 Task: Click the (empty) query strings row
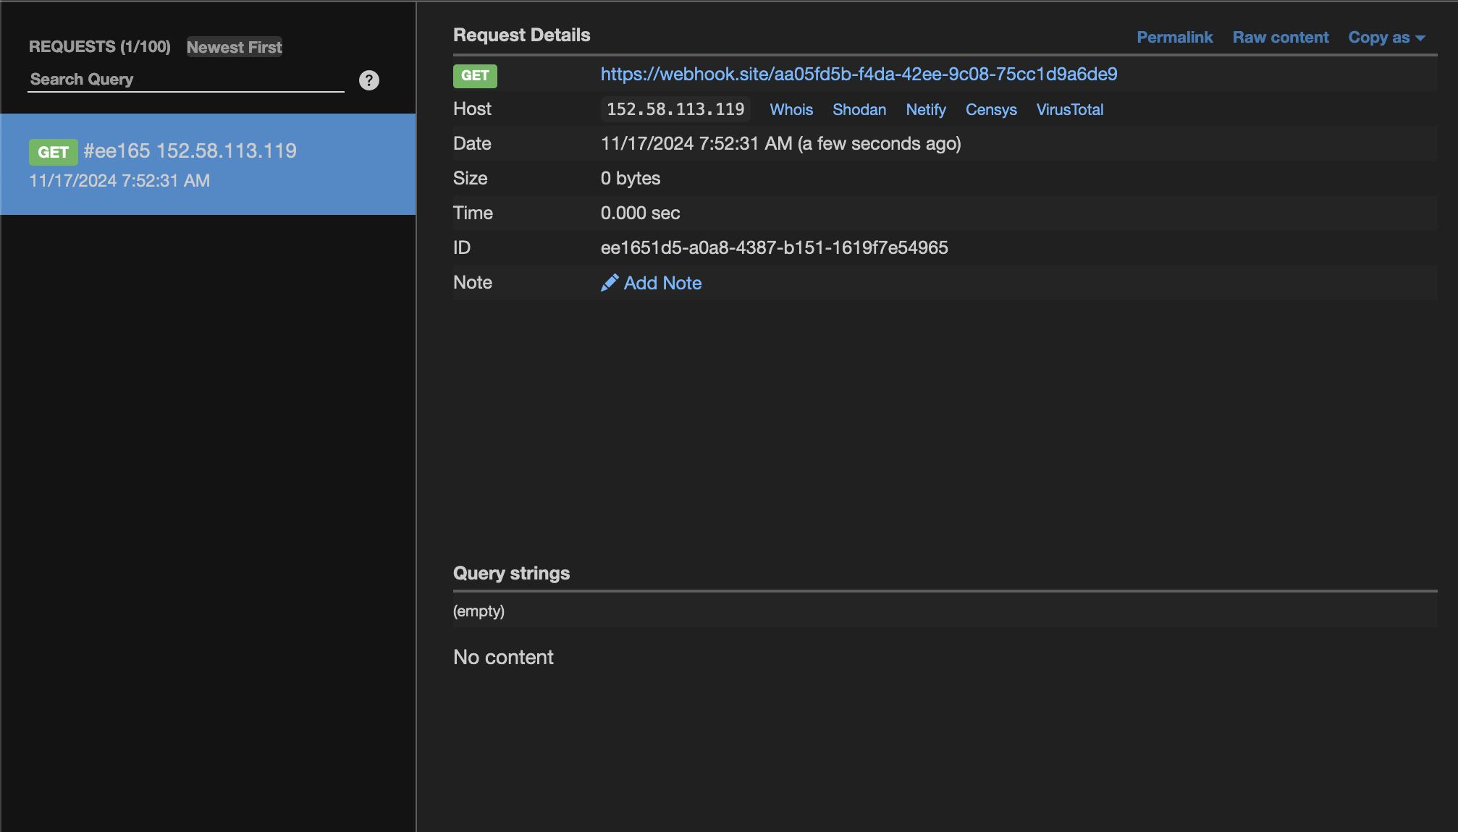945,611
